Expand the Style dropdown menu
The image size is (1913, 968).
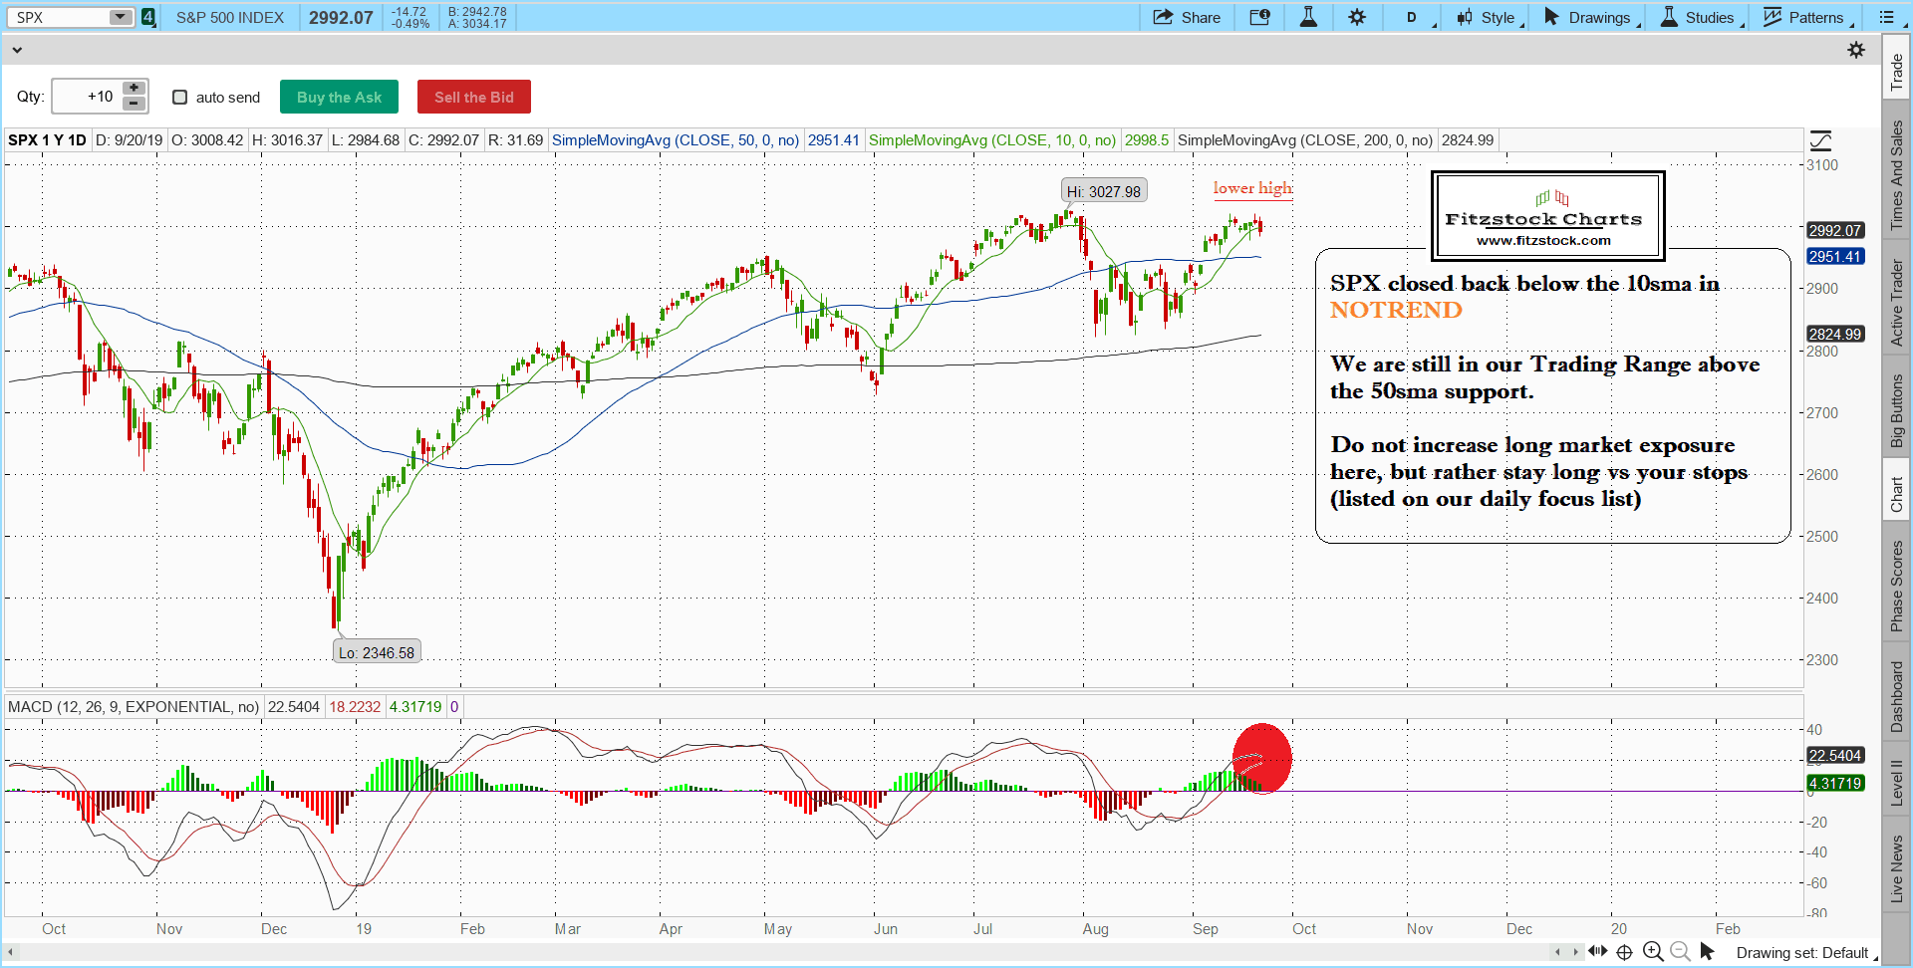(1491, 17)
